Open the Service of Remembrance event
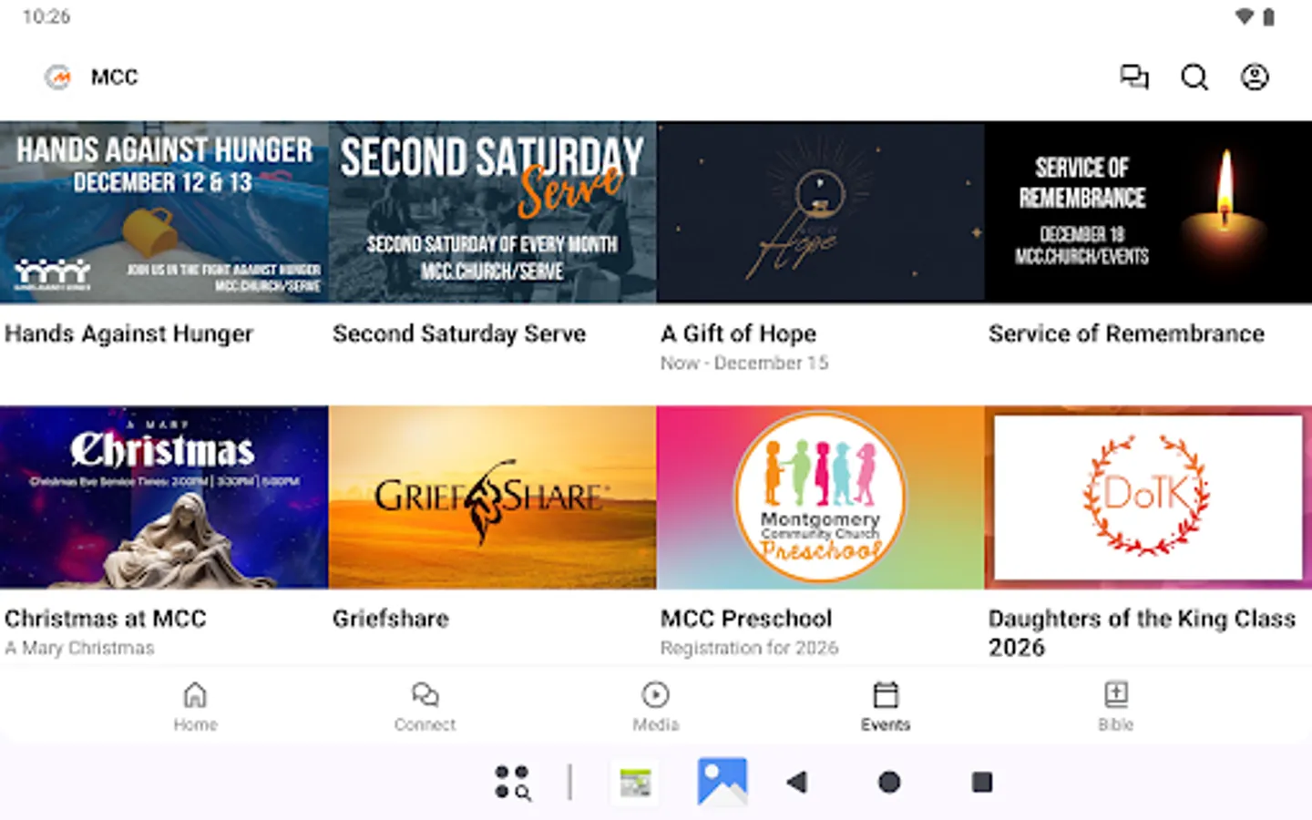This screenshot has height=820, width=1312. [x=1148, y=211]
